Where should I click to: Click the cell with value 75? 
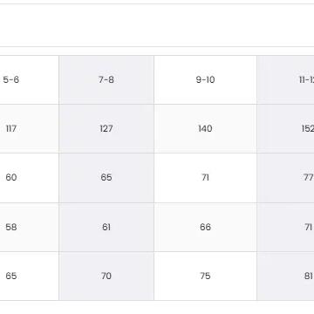(205, 276)
